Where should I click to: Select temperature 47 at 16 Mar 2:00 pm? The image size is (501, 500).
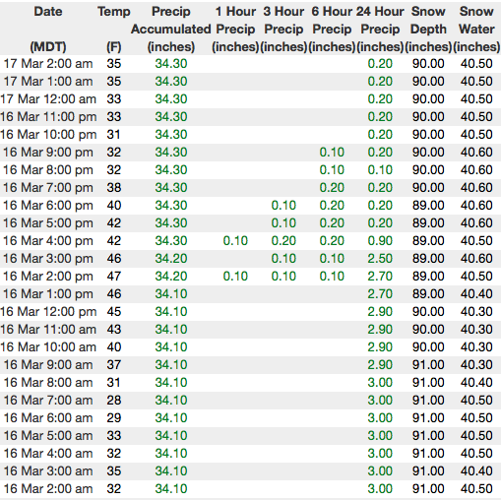pos(114,277)
